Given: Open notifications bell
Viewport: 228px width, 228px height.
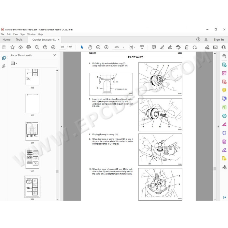Looking at the screenshot, I should (x=206, y=39).
